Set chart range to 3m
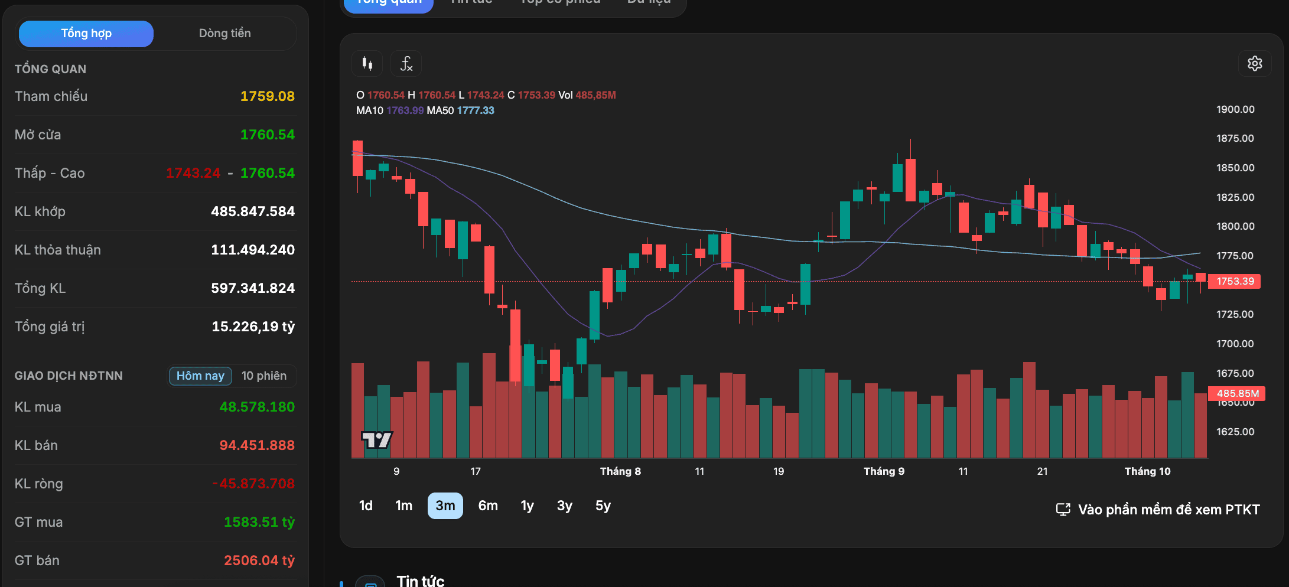 [445, 506]
